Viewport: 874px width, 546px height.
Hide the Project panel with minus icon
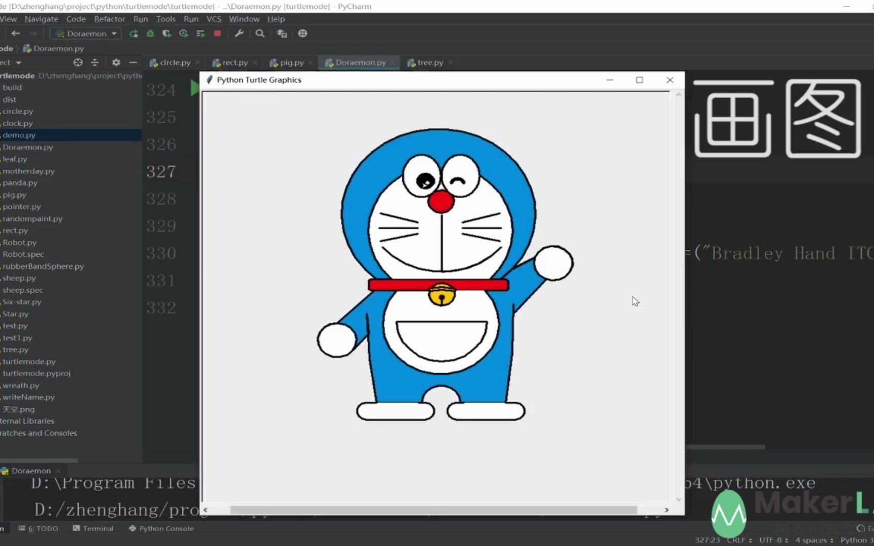(133, 62)
